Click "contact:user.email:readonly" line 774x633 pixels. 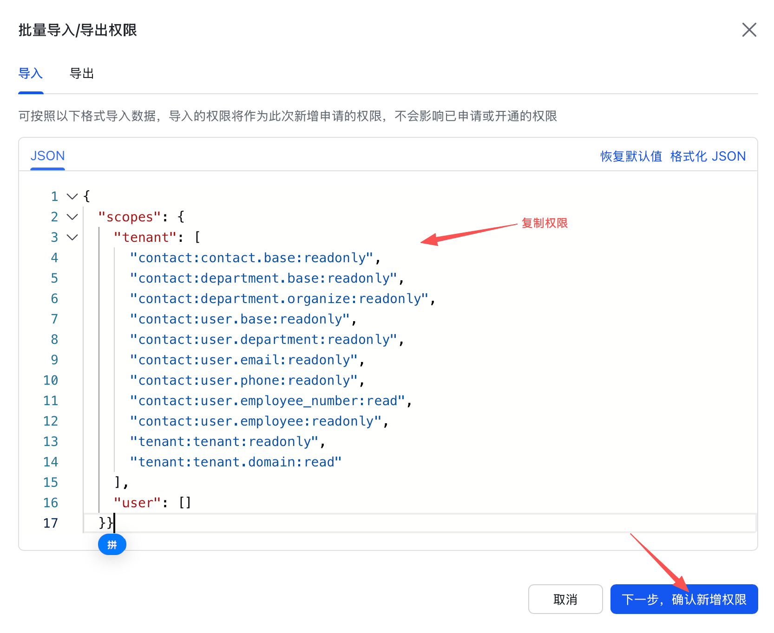(248, 360)
